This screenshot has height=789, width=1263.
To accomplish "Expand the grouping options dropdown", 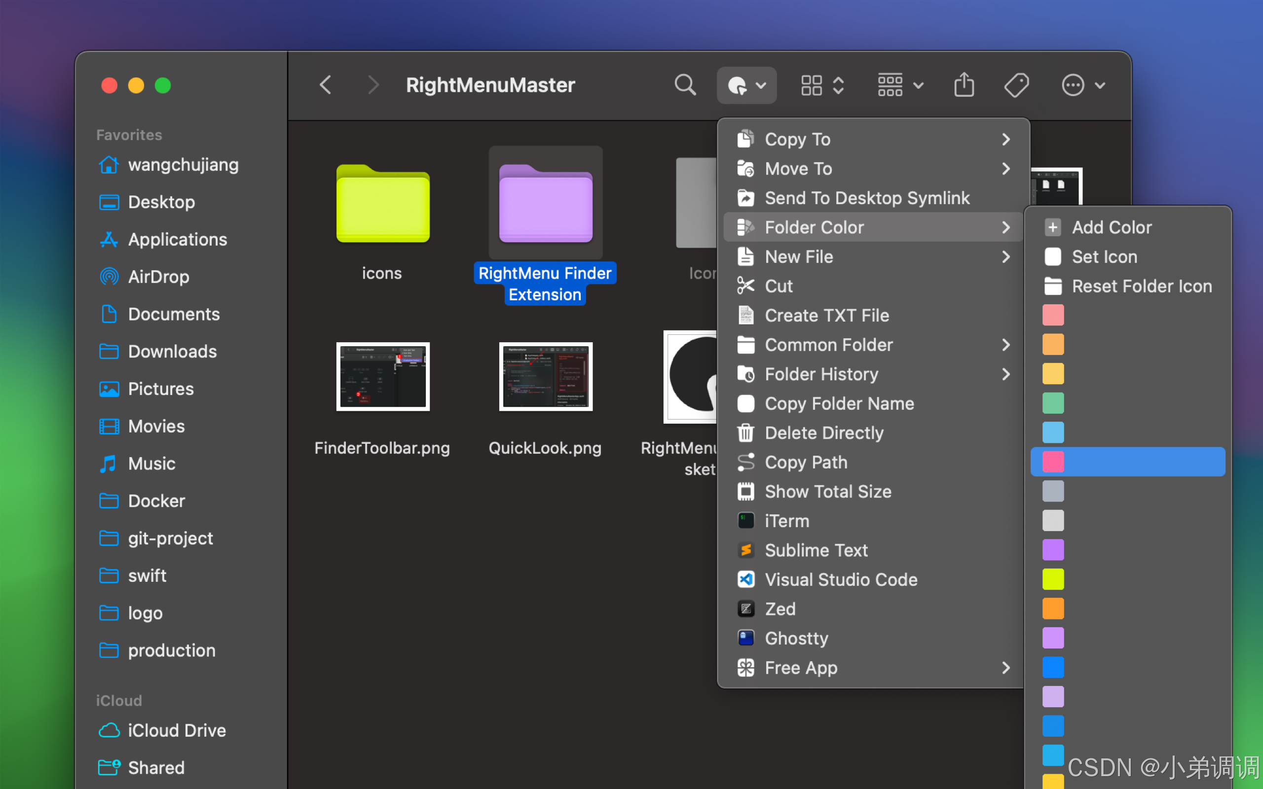I will (900, 85).
